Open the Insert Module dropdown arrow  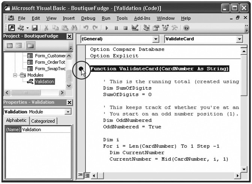(27, 28)
